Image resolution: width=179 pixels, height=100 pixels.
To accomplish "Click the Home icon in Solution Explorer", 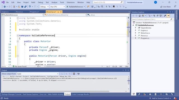I will pyautogui.click(x=140, y=16).
